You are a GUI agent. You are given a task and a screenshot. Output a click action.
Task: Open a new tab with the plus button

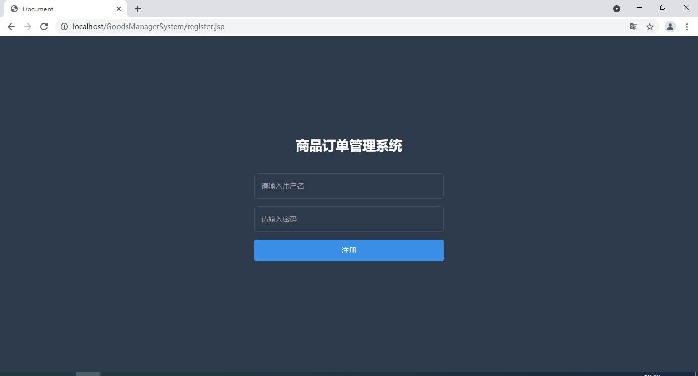(x=137, y=9)
